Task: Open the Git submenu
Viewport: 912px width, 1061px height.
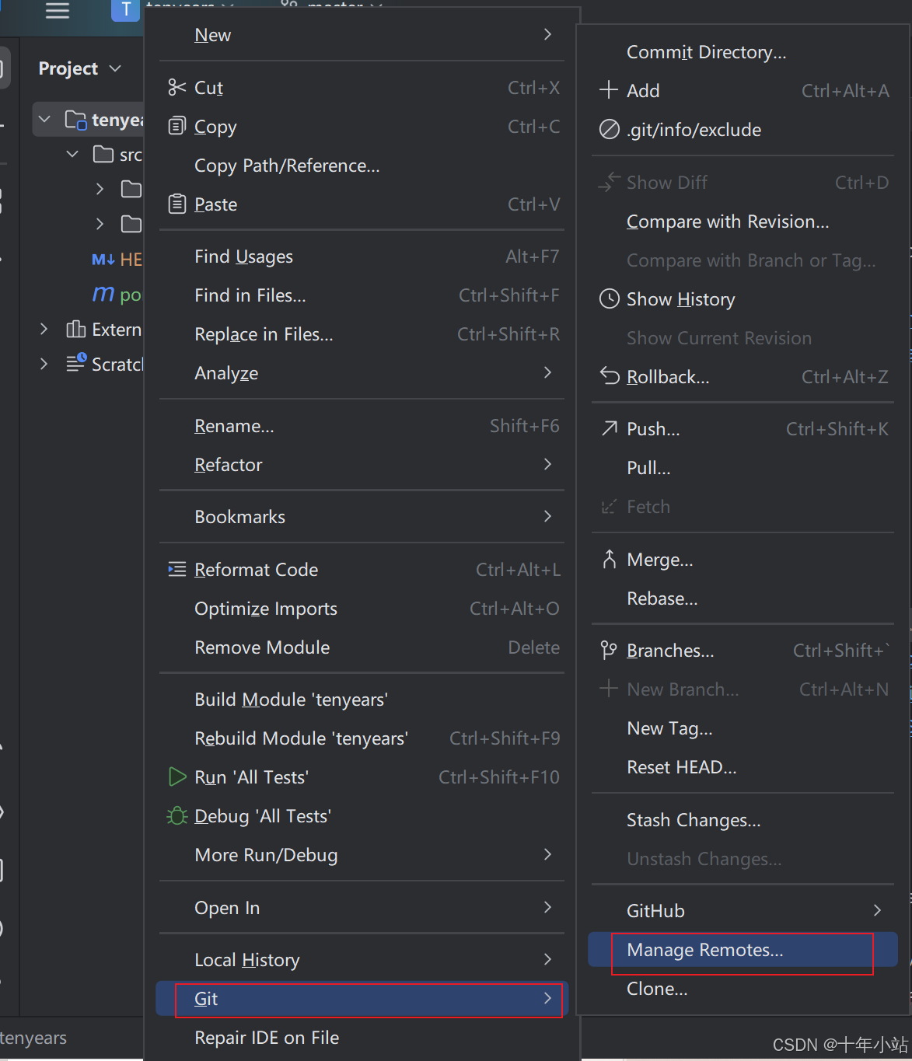Action: tap(362, 999)
